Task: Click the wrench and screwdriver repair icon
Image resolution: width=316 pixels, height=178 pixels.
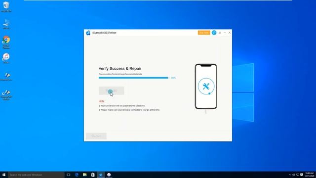Action: 206,87
